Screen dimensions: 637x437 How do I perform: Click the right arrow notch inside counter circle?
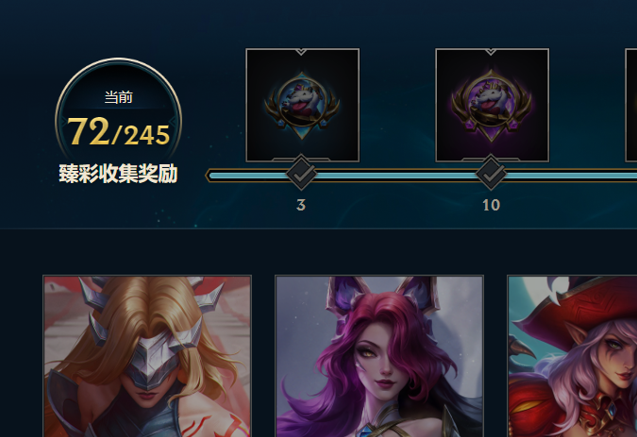pyautogui.click(x=174, y=121)
